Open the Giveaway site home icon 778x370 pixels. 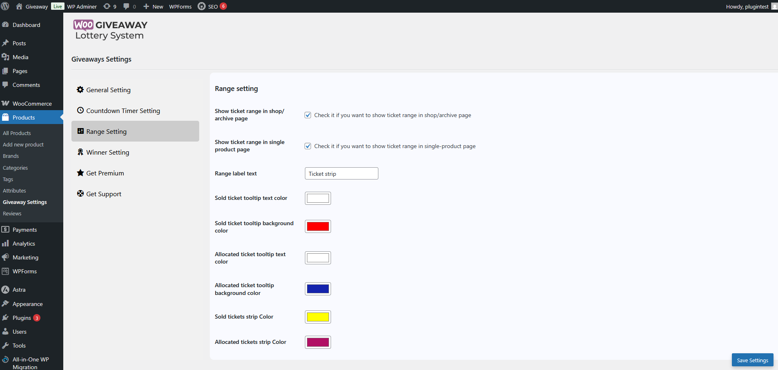point(19,6)
